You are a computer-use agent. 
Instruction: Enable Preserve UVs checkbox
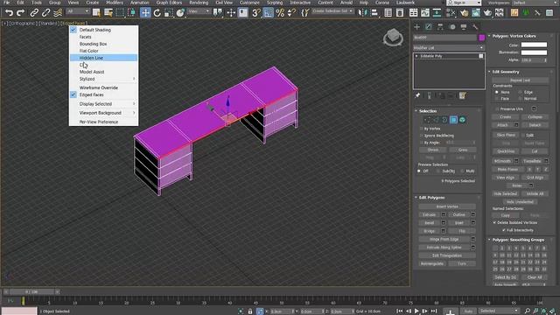[x=497, y=108]
